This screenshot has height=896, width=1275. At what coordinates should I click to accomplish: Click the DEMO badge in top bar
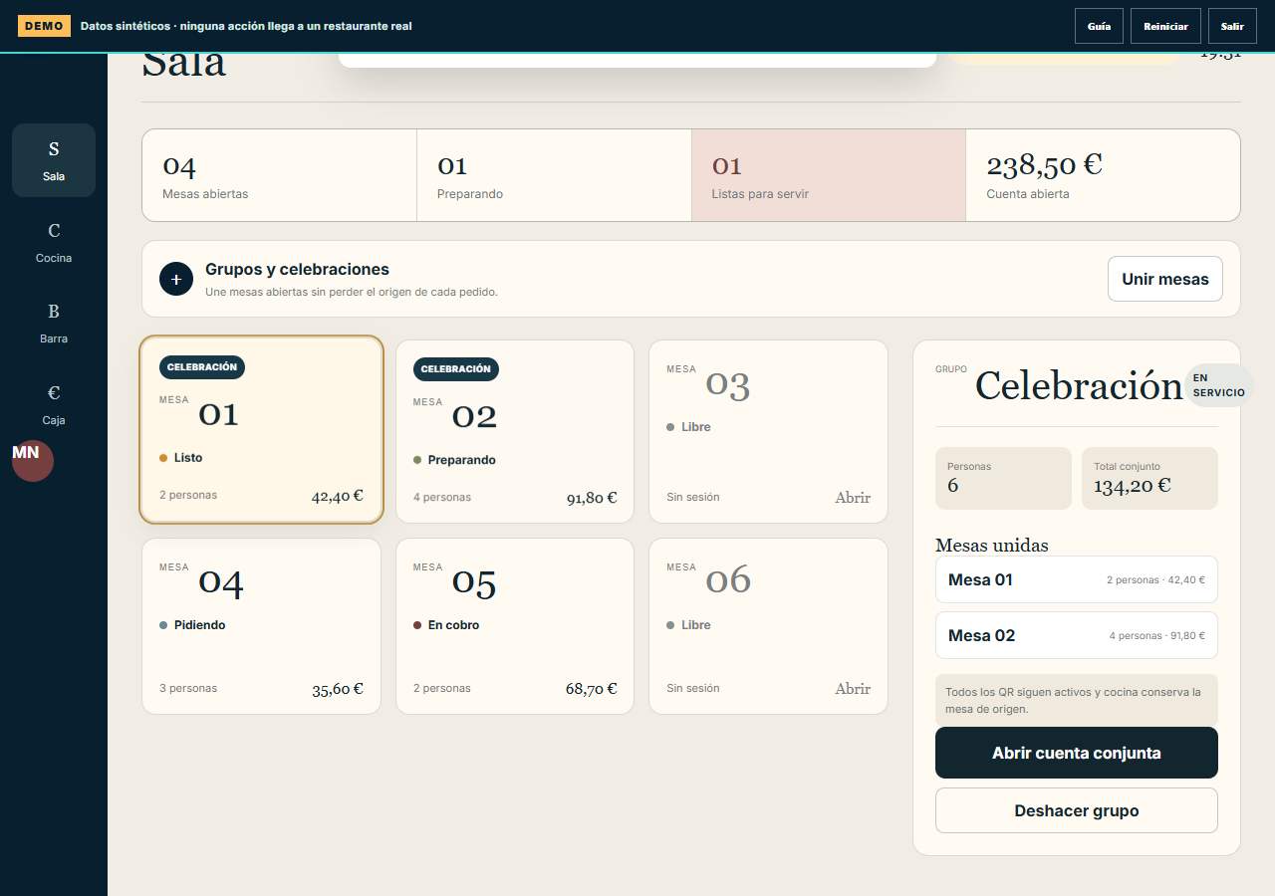(x=44, y=26)
